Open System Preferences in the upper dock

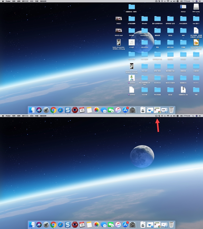coord(132,110)
